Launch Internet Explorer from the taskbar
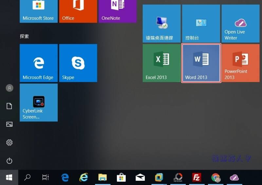 coord(84,177)
